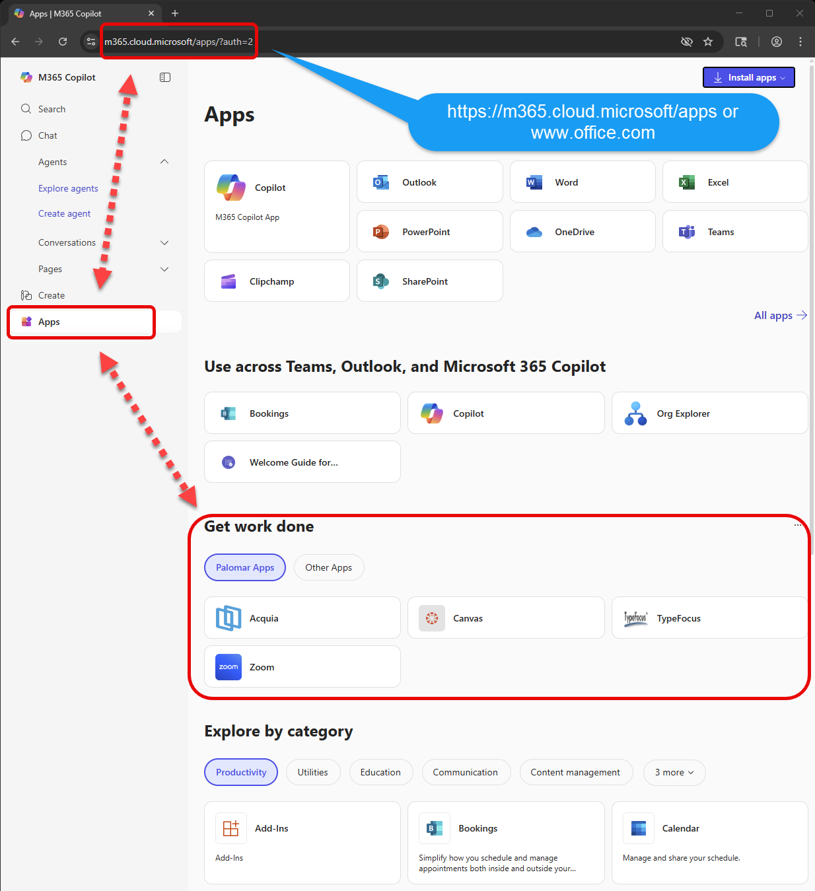This screenshot has height=891, width=815.
Task: Collapse the Agents section chevron
Action: (164, 162)
